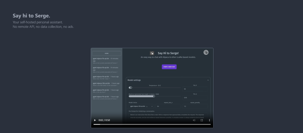Mute the video using the speaker icon
The image size is (303, 133).
tap(194, 120)
